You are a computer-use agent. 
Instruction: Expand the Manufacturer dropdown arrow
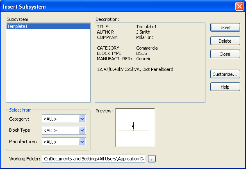pyautogui.click(x=82, y=142)
